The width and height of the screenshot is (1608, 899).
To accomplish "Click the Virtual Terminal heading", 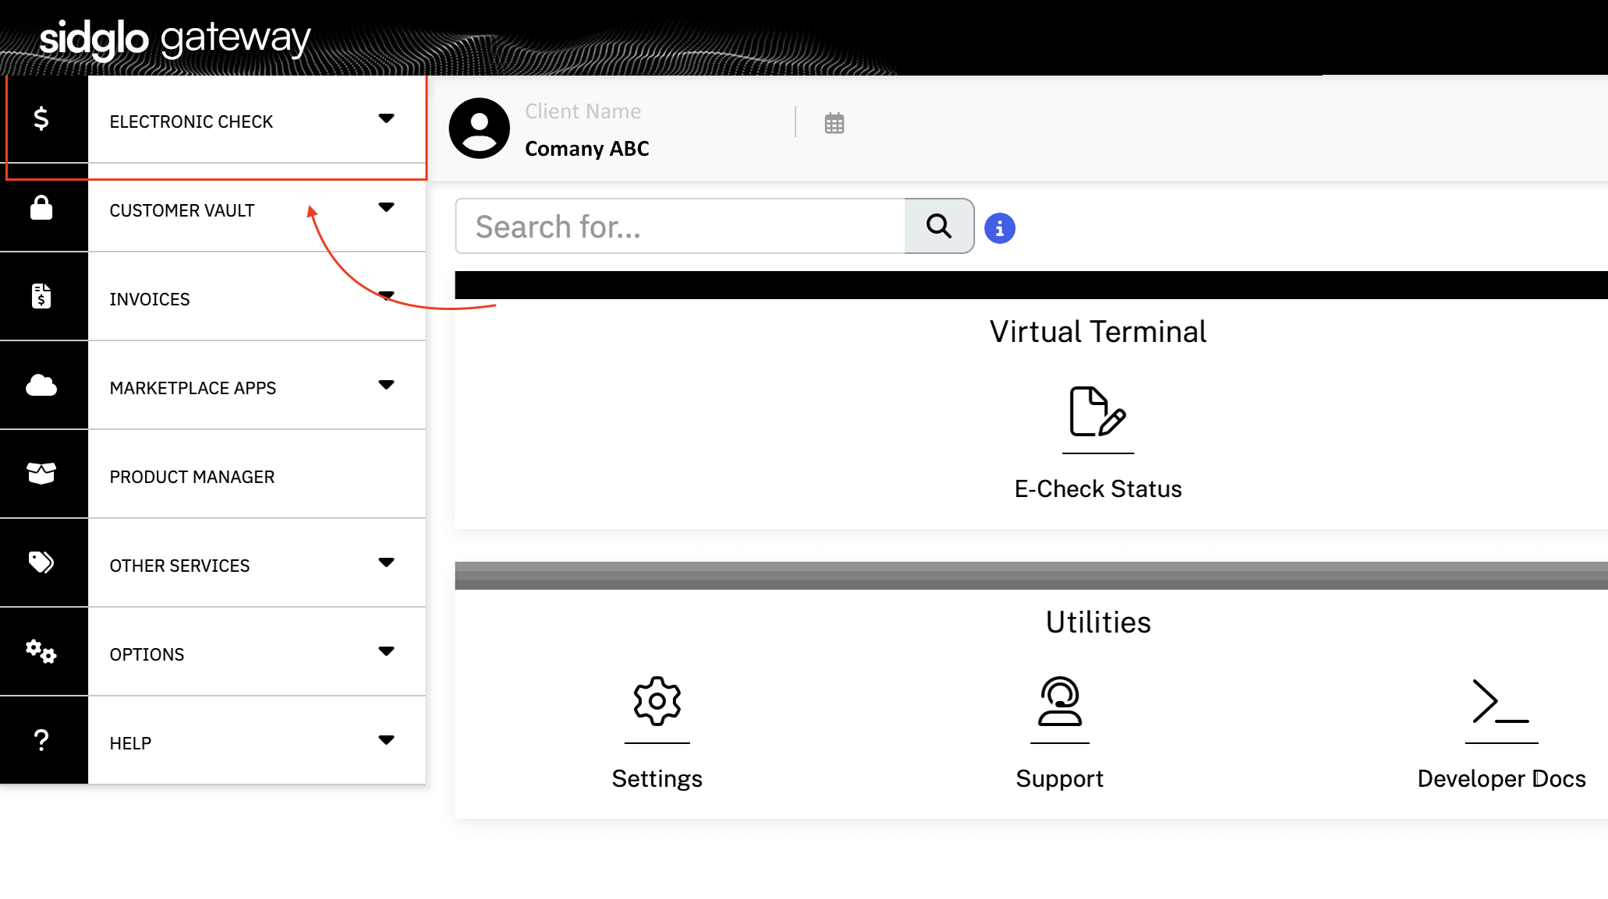I will pos(1098,332).
